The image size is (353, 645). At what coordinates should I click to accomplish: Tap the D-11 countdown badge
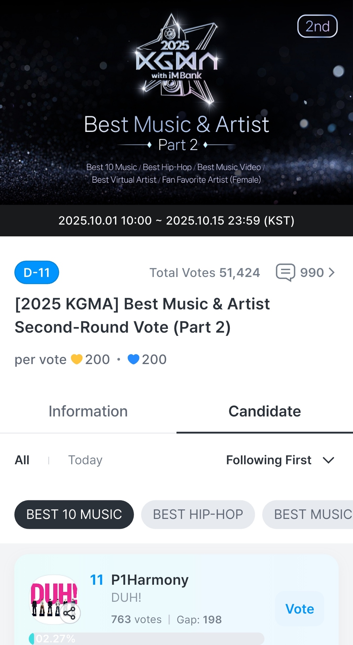[37, 272]
